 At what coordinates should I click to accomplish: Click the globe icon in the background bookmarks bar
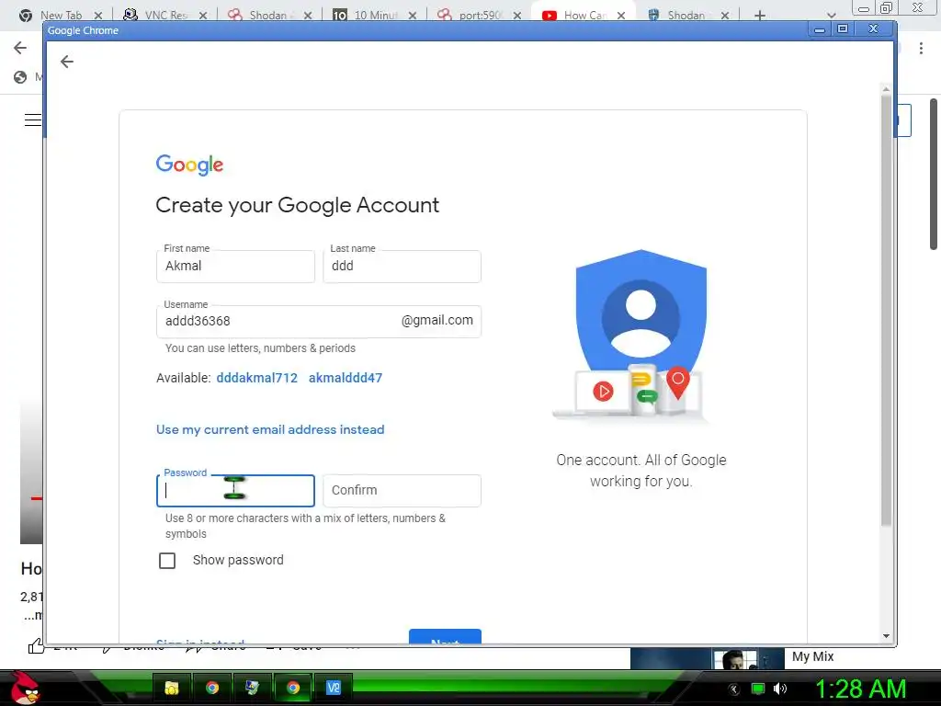pyautogui.click(x=20, y=77)
